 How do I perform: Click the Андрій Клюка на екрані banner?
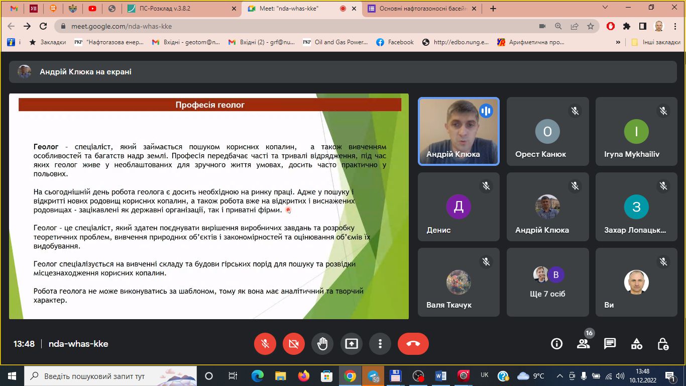point(342,72)
